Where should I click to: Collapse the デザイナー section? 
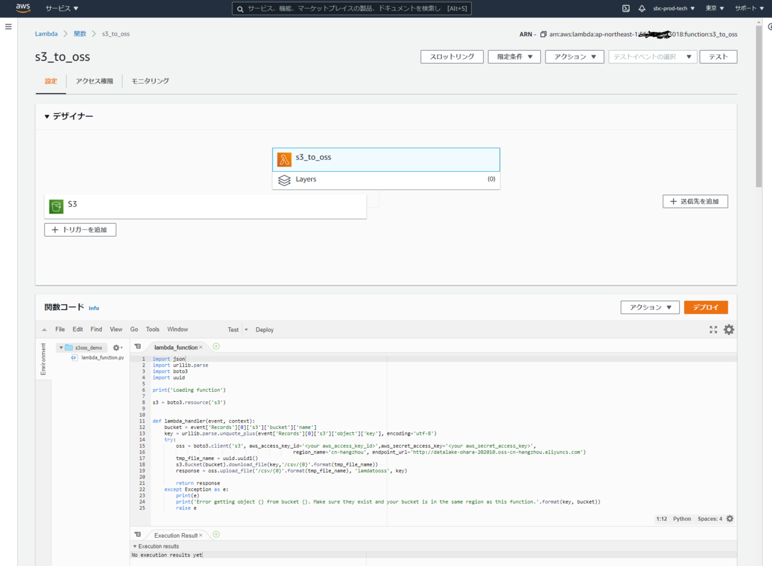[x=46, y=116]
